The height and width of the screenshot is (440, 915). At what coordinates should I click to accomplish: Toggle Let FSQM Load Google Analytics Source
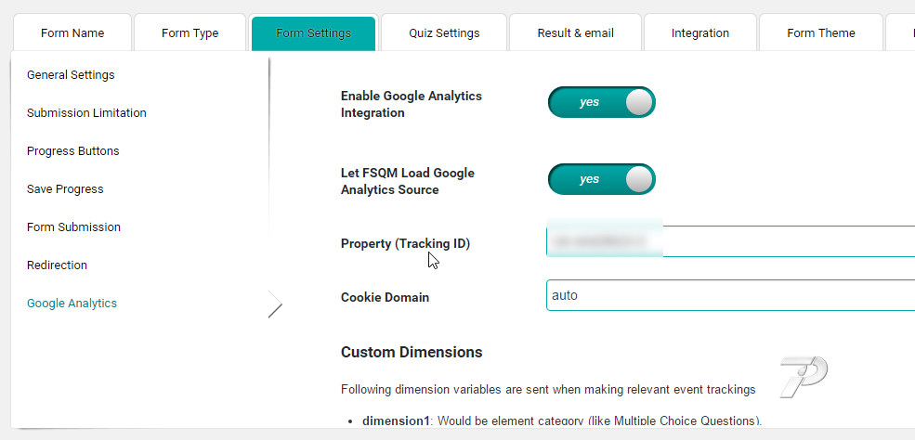(x=602, y=179)
